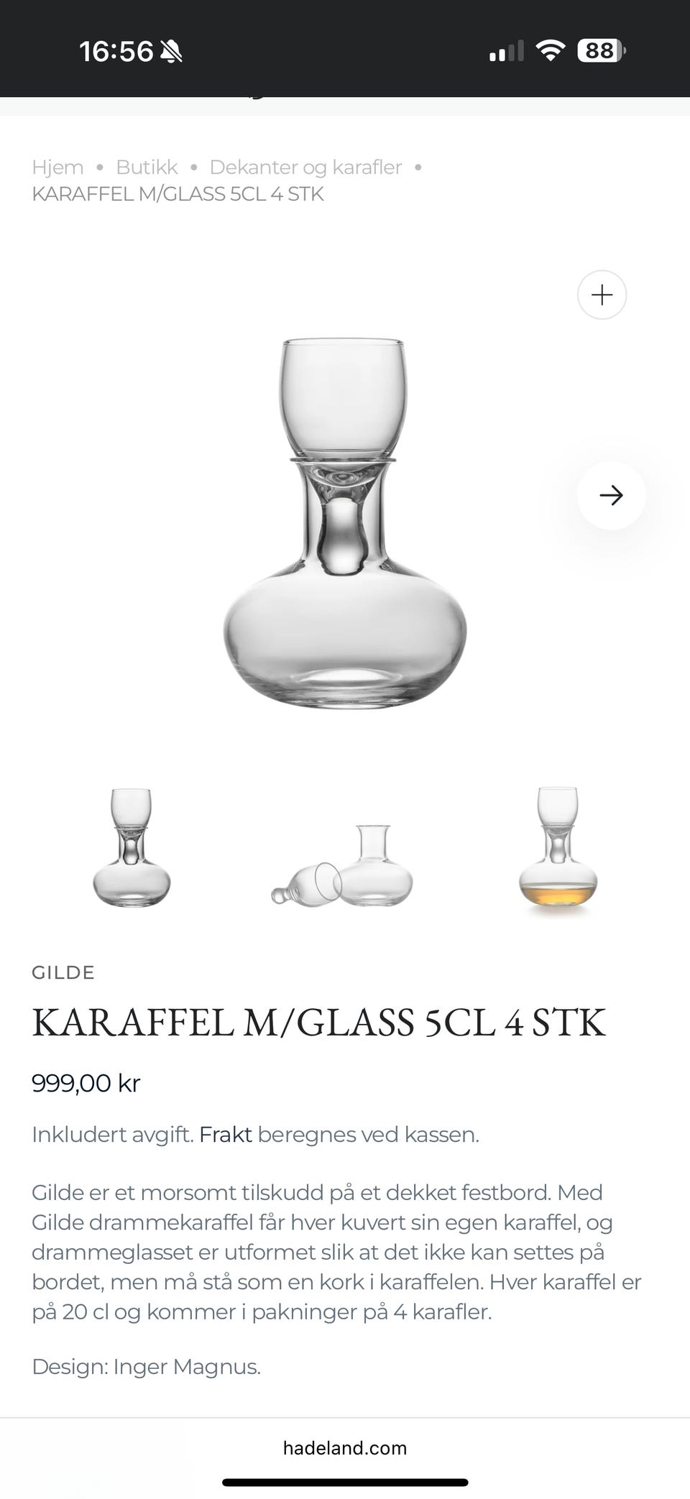690x1499 pixels.
Task: Tap current breadcrumb KARAFFEL M/GLASS 5CL 4 STK
Action: [178, 194]
